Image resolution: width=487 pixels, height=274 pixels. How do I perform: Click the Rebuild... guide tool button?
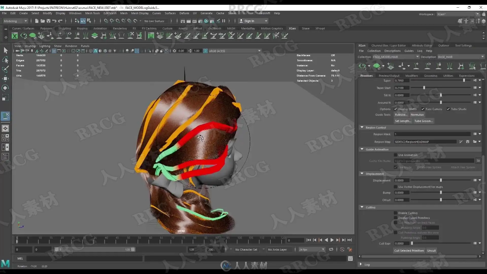click(401, 115)
